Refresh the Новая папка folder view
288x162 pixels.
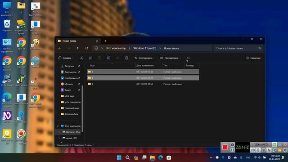pyautogui.click(x=86, y=48)
